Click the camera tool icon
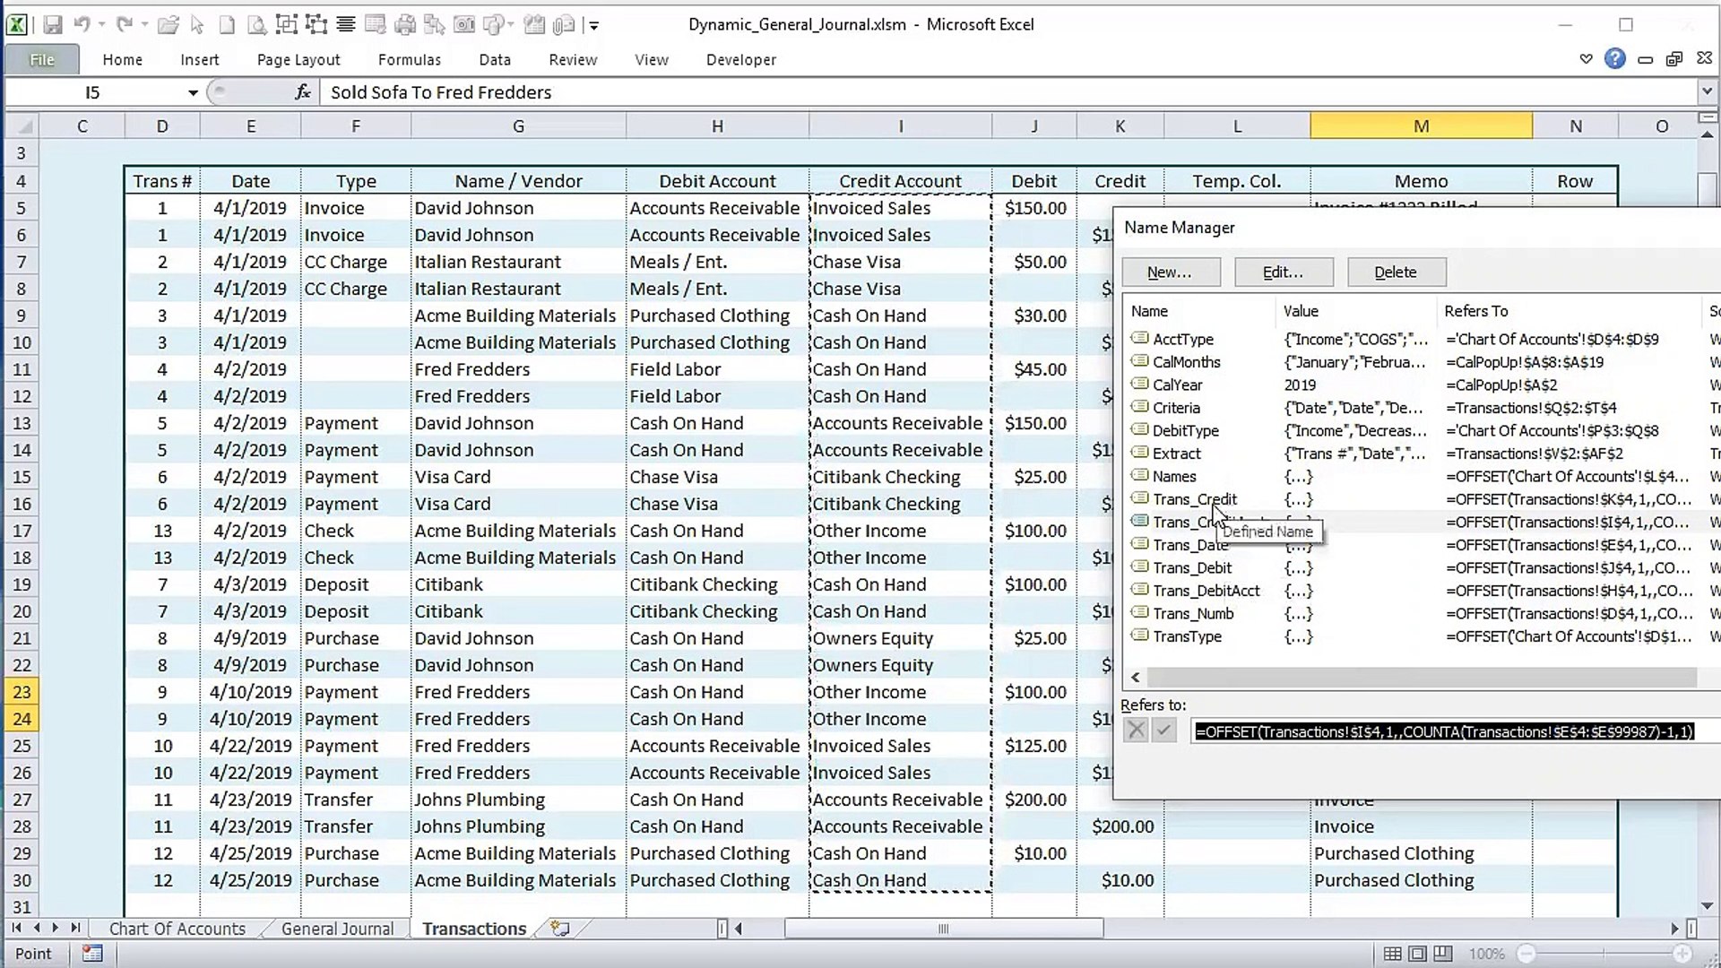1721x968 pixels. click(x=463, y=25)
